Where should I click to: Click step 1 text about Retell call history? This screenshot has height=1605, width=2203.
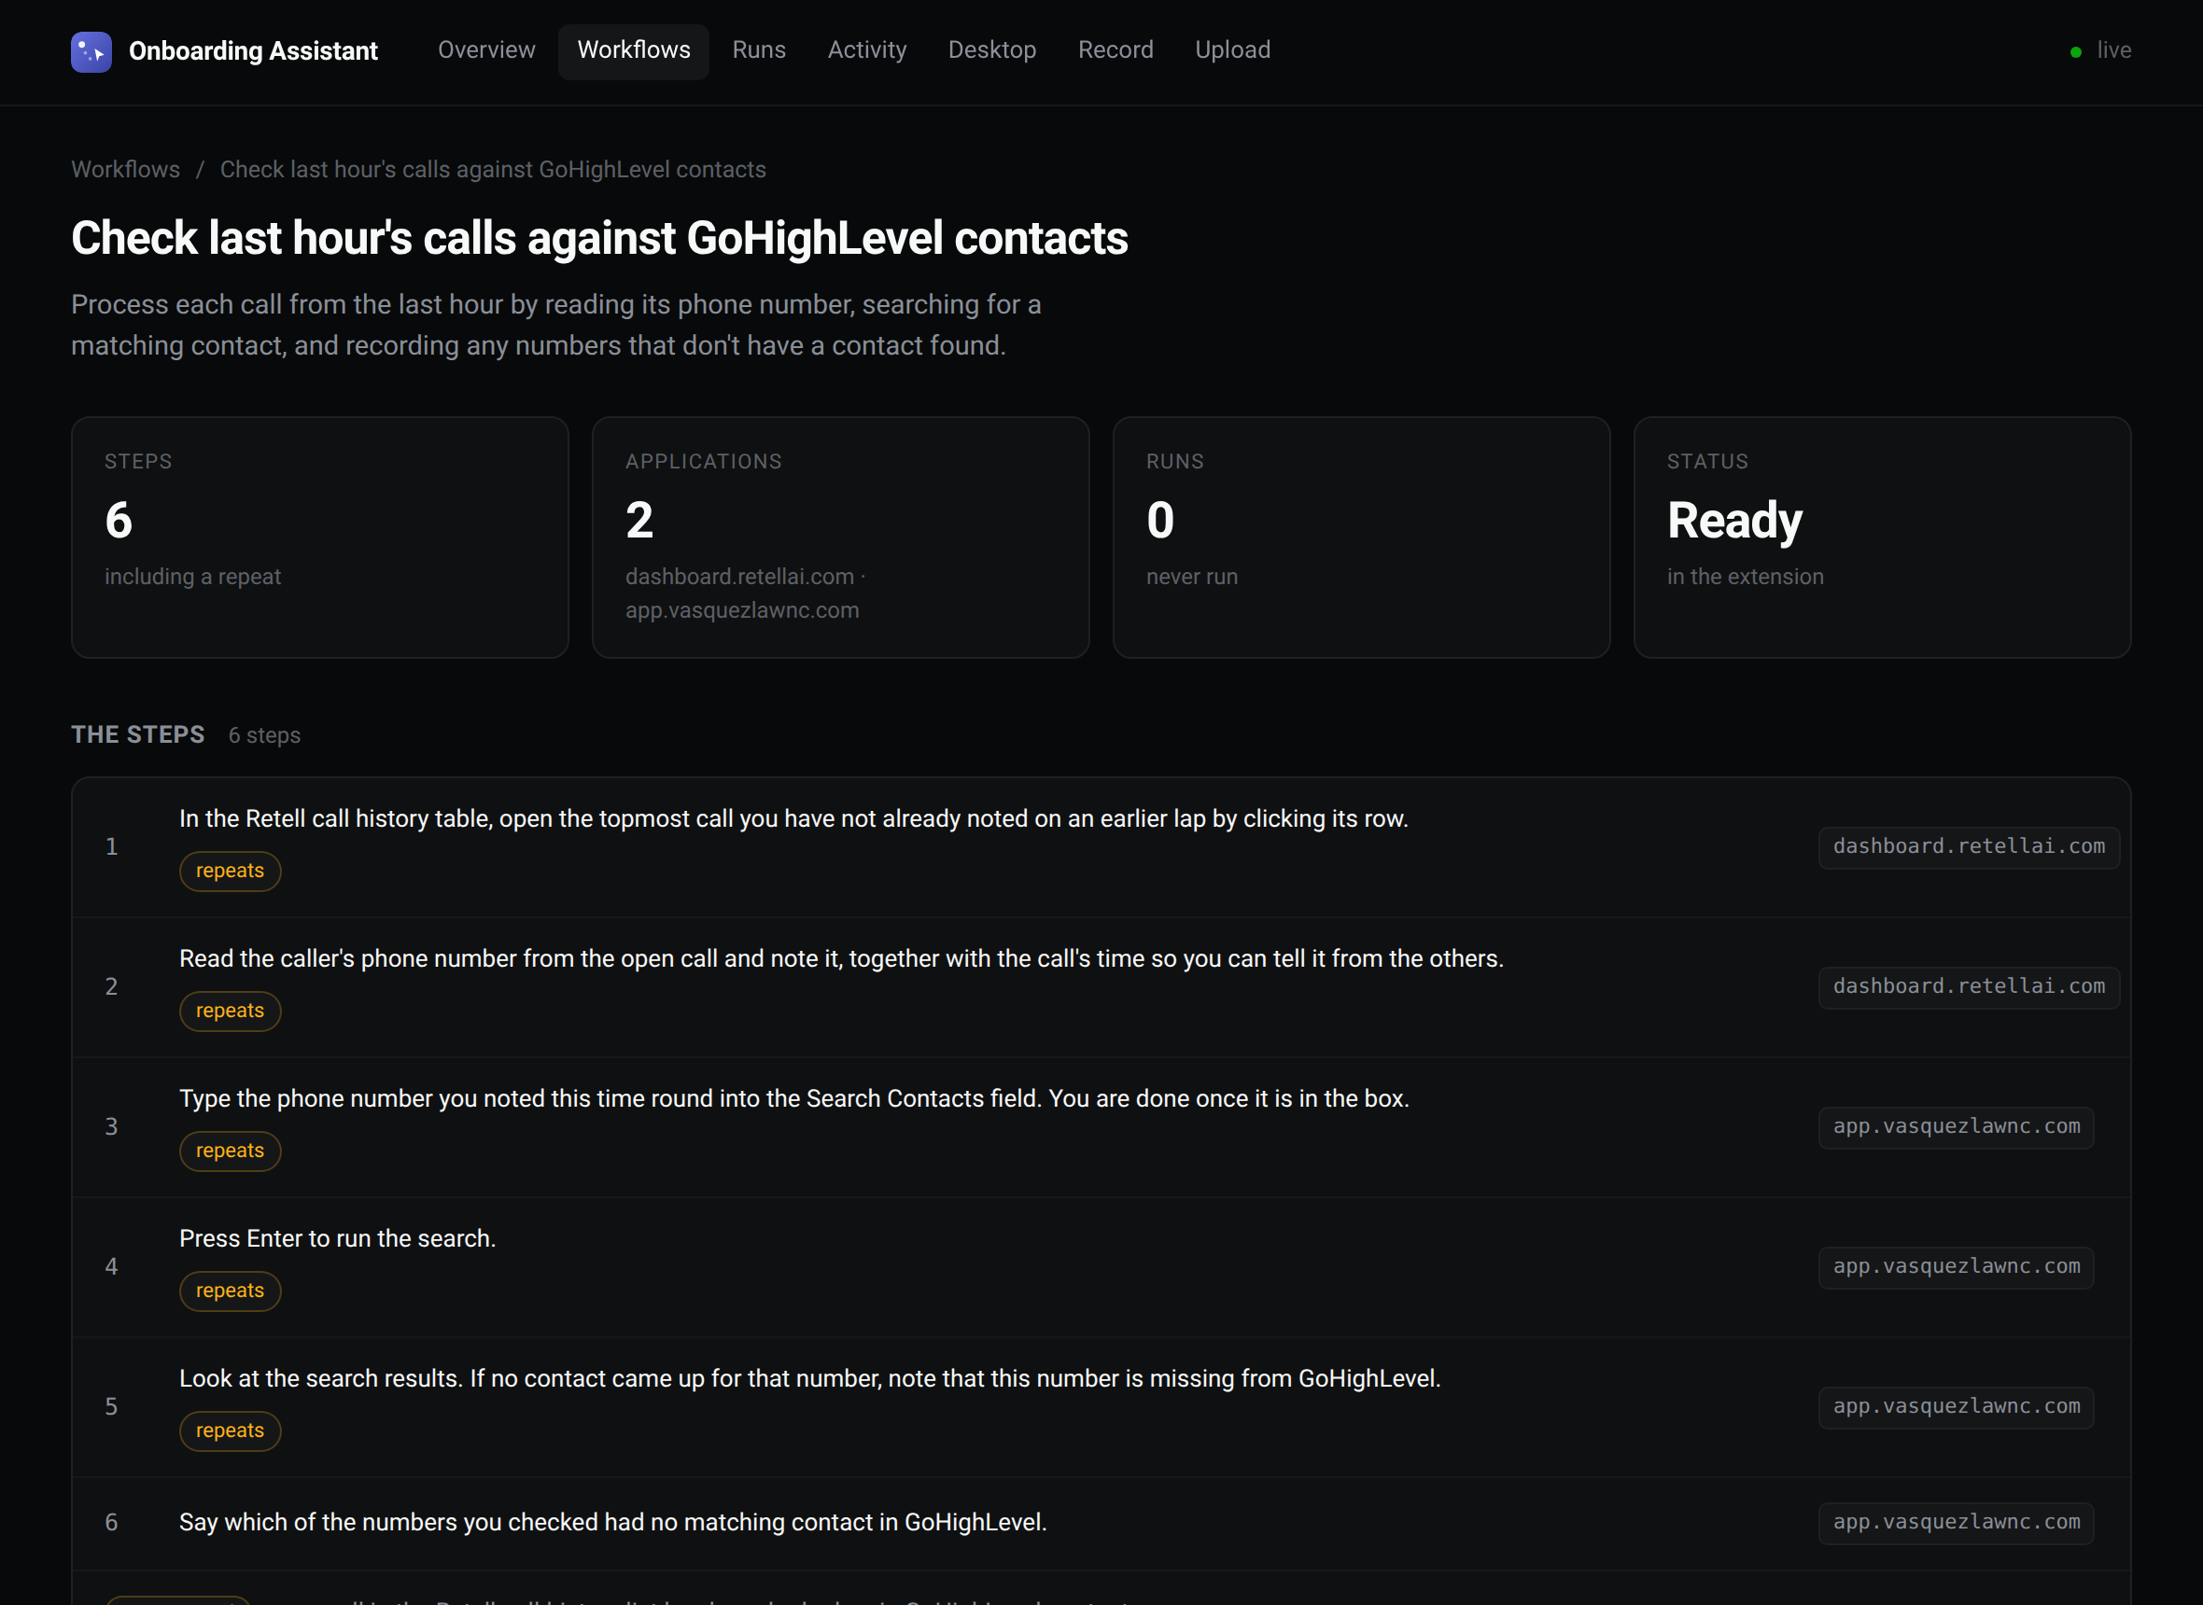tap(794, 818)
